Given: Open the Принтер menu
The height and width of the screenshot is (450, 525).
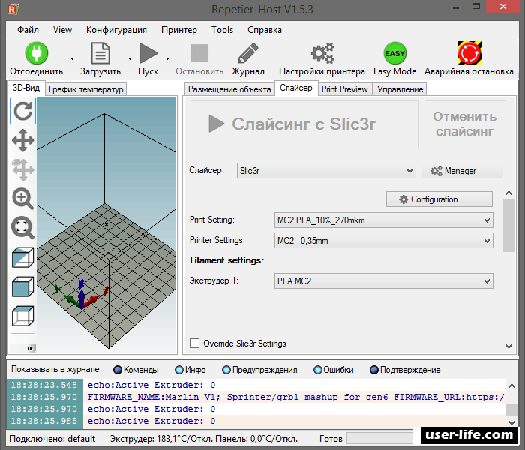Looking at the screenshot, I should tap(179, 30).
